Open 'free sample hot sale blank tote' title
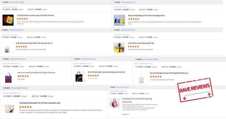226x119 pixels. [x=35, y=43]
